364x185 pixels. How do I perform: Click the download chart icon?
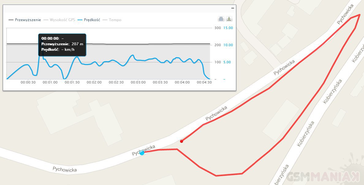[229, 19]
